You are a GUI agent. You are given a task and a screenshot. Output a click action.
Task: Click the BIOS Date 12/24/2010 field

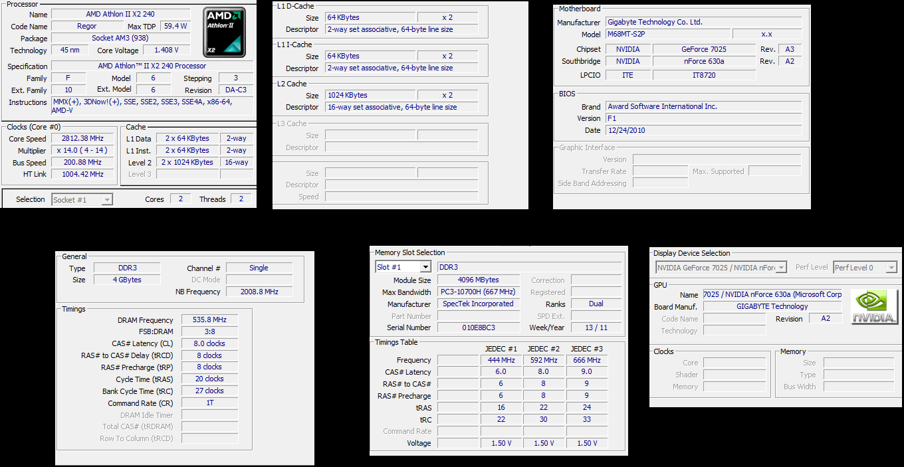(703, 130)
